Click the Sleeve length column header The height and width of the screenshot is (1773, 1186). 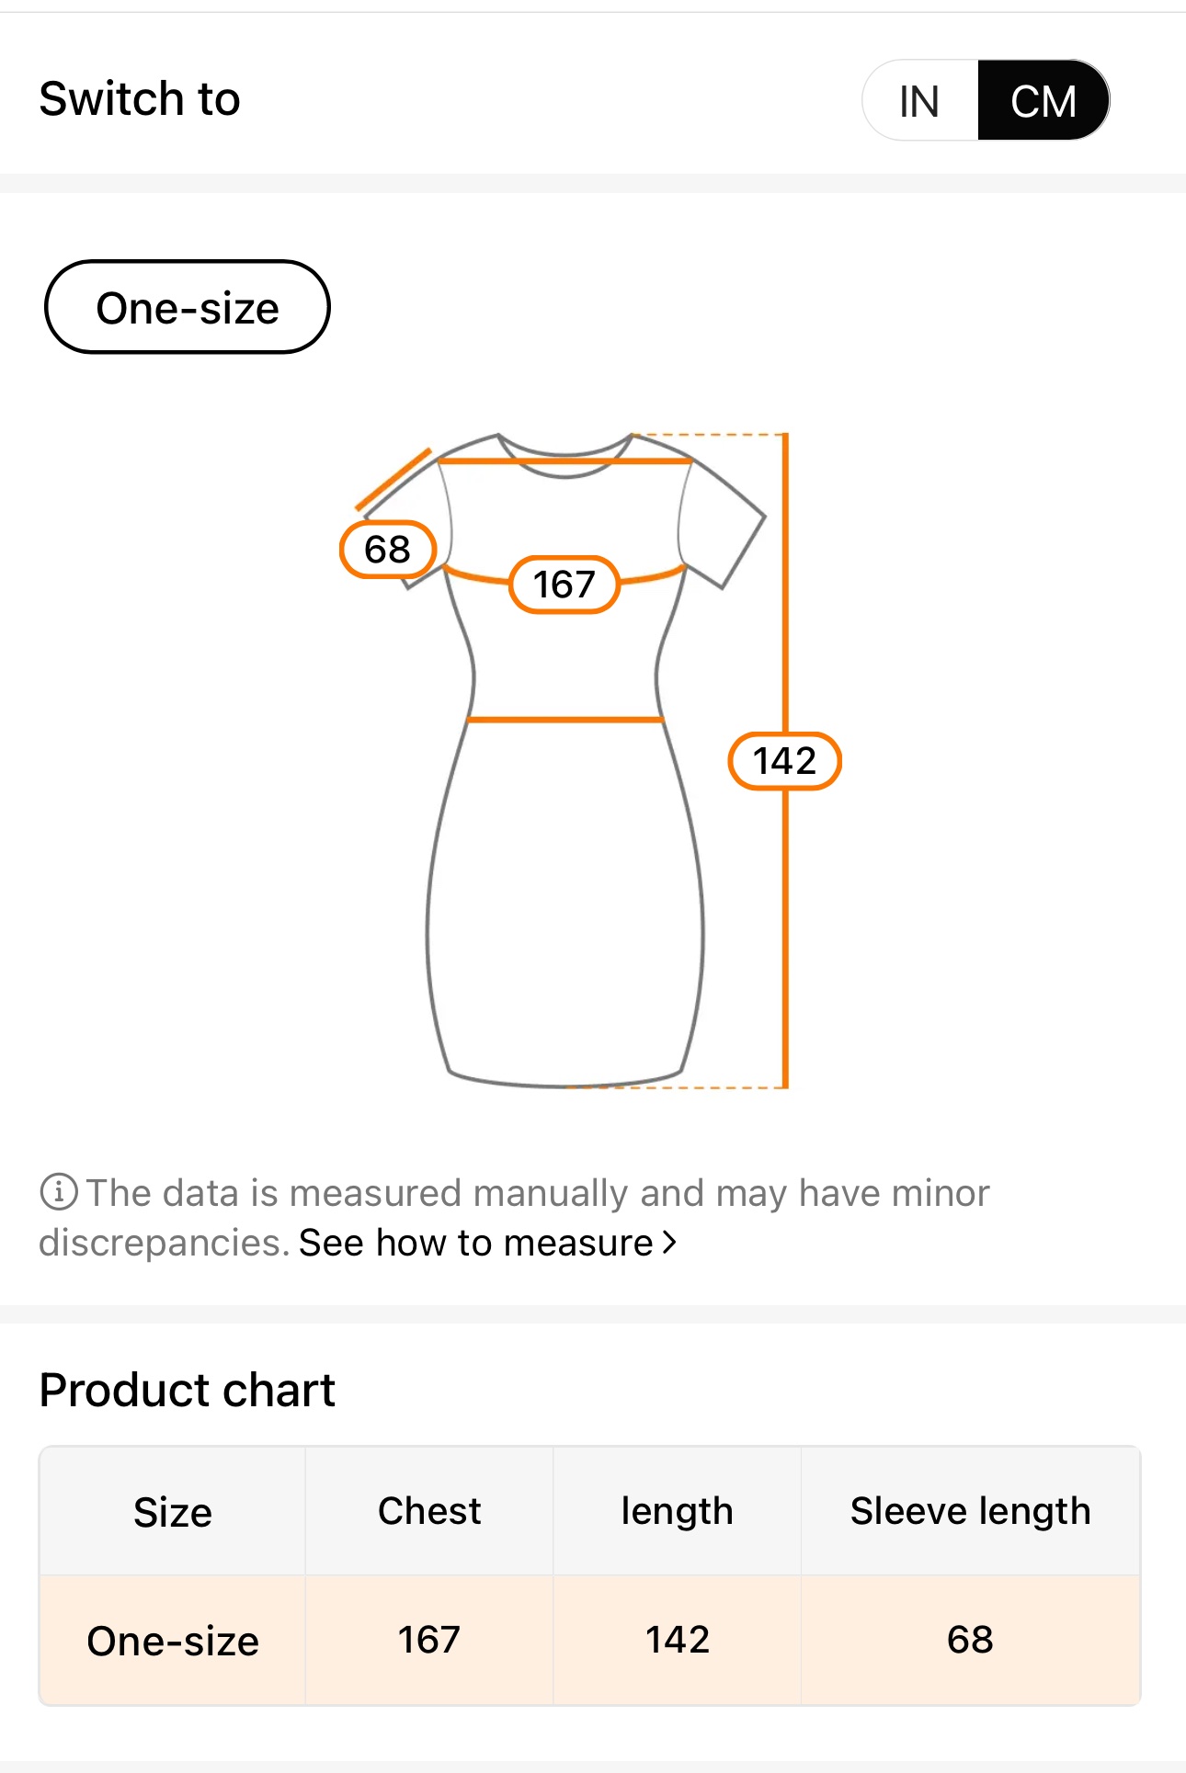coord(970,1512)
